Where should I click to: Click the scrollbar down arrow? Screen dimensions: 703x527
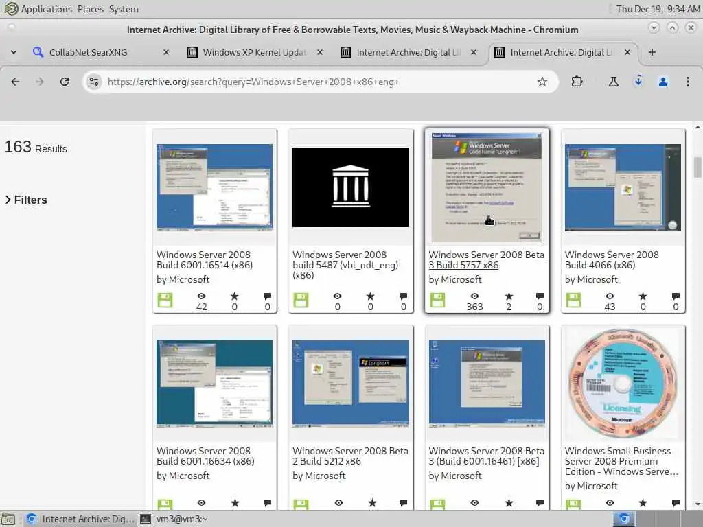point(698,504)
